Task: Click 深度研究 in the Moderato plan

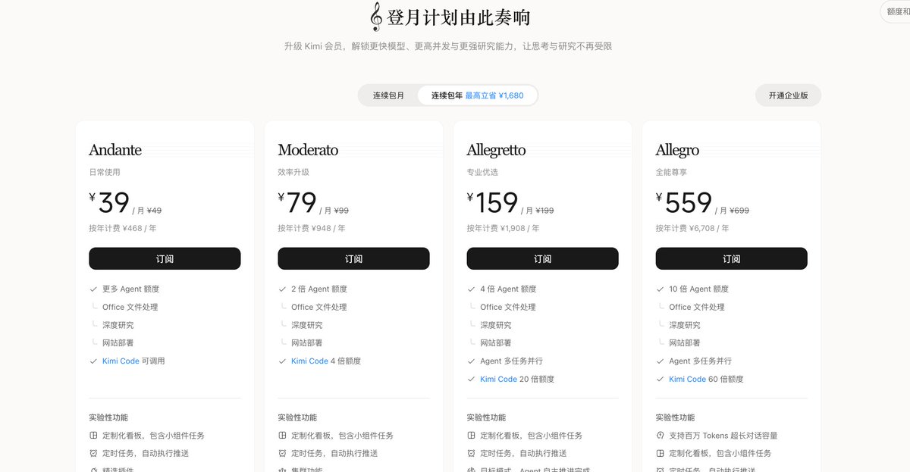Action: point(307,325)
